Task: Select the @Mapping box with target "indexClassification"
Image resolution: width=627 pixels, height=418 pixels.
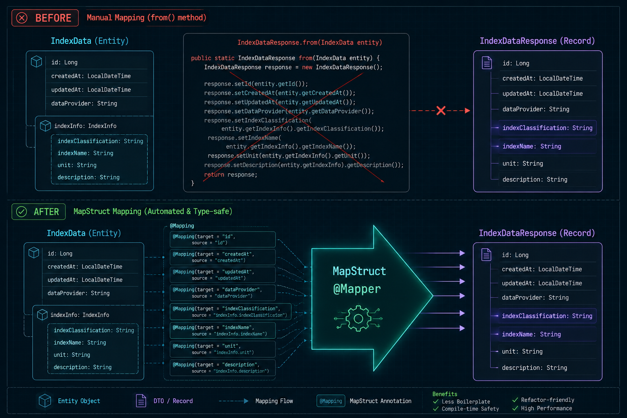Action: pos(231,311)
